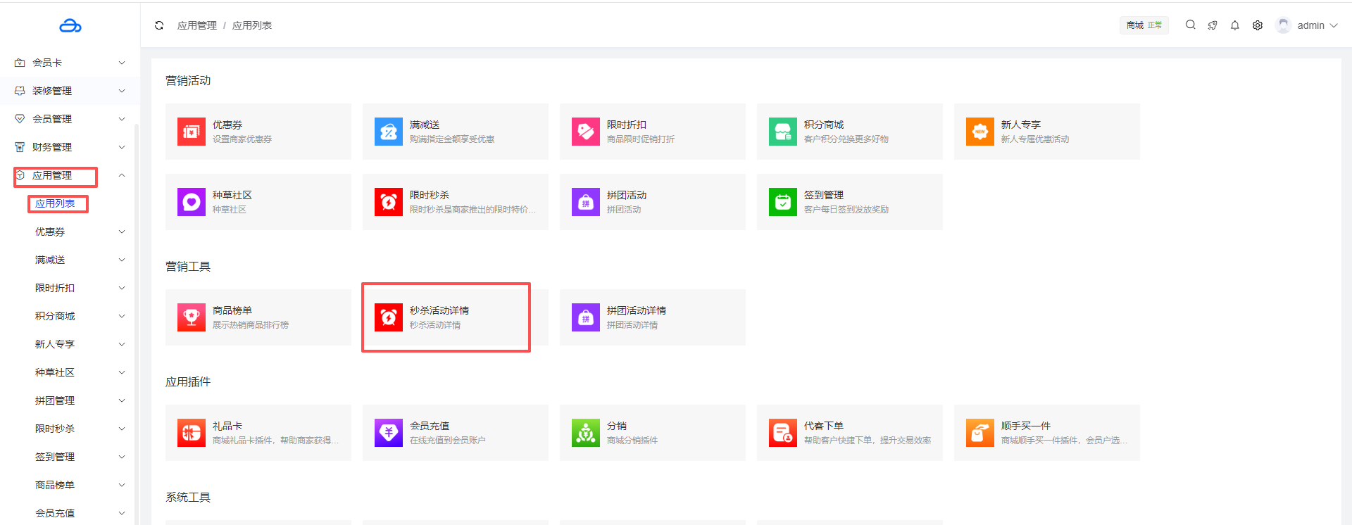Open the admin user dropdown
Viewport: 1352px width, 525px height.
click(x=1308, y=25)
